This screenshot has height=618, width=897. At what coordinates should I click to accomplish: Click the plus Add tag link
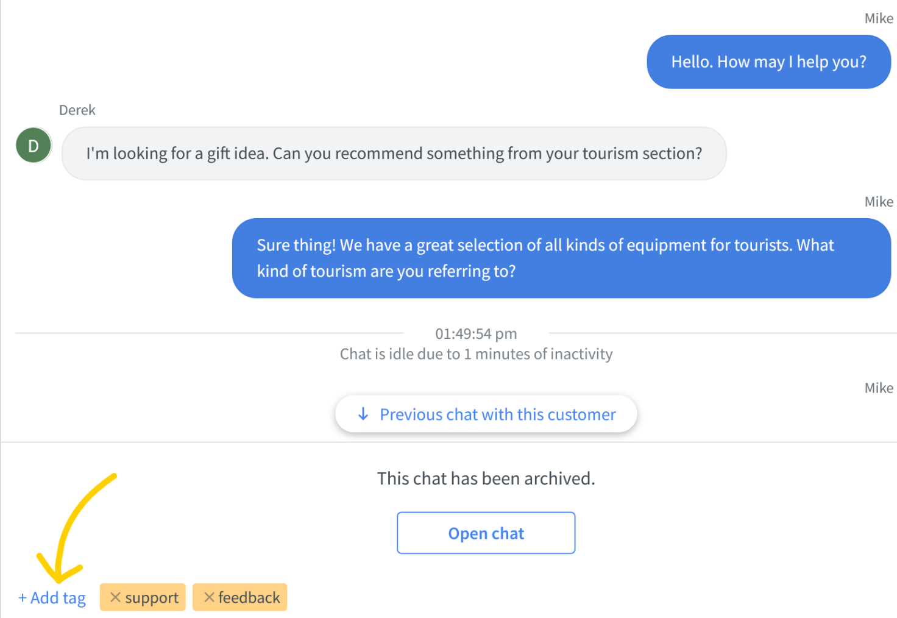point(52,598)
